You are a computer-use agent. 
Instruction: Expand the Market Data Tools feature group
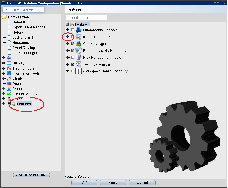click(x=67, y=37)
